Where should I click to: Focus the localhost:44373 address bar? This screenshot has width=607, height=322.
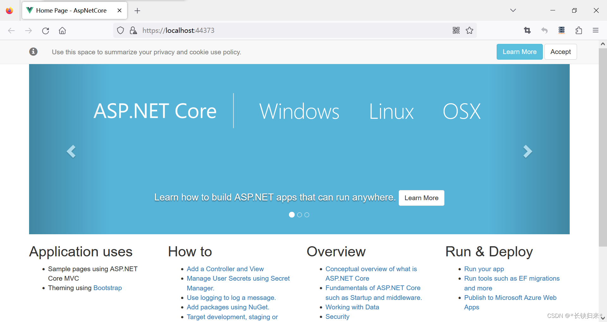(295, 30)
